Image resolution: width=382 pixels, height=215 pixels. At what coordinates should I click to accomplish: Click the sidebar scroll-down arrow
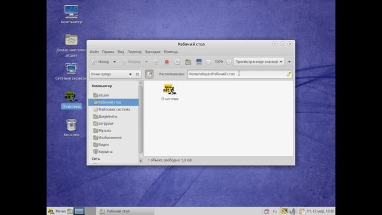pos(141,161)
